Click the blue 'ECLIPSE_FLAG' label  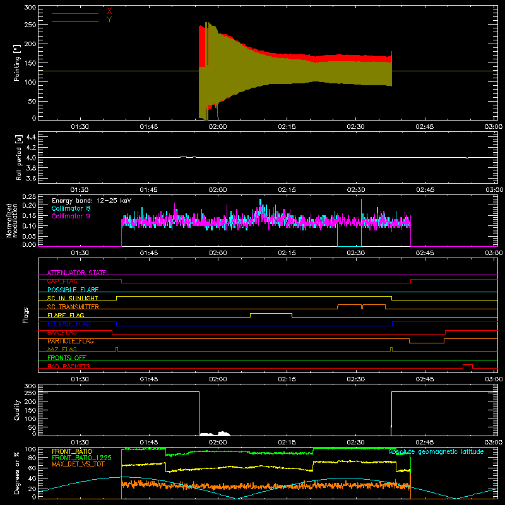click(x=69, y=324)
